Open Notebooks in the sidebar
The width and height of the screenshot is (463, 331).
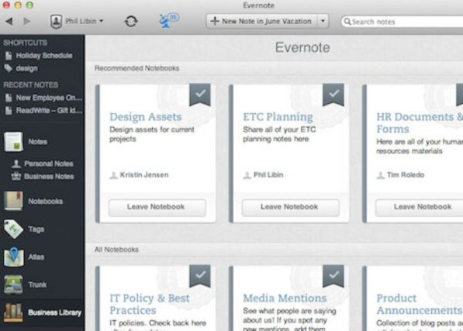(x=15, y=201)
